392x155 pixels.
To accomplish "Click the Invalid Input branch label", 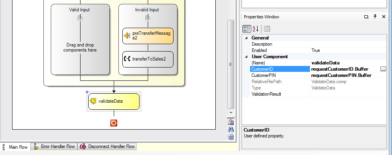I will [147, 10].
